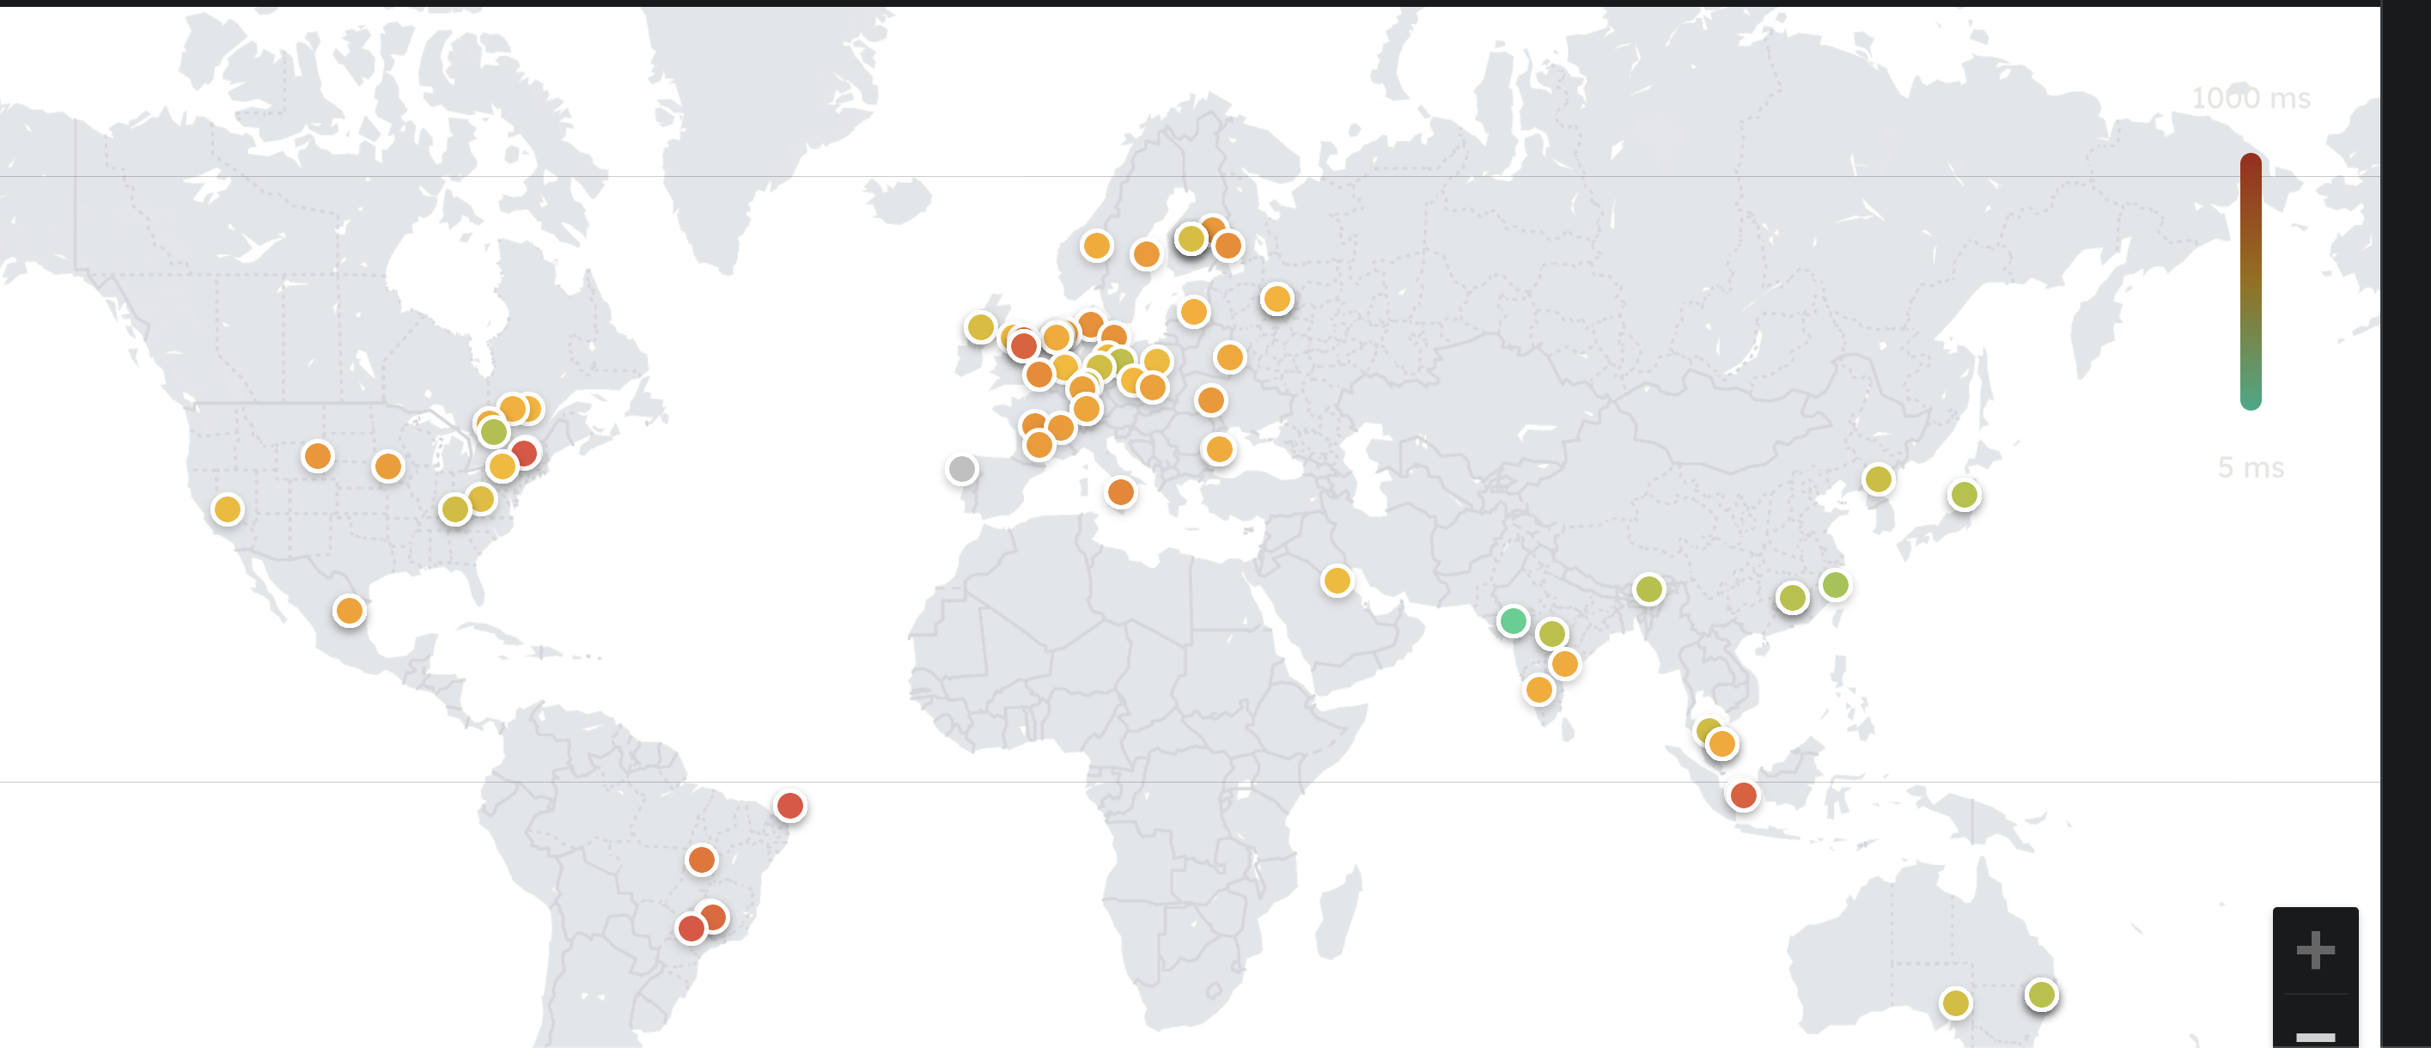The height and width of the screenshot is (1048, 2431).
Task: Click the zoom out minus button
Action: [x=2314, y=1035]
